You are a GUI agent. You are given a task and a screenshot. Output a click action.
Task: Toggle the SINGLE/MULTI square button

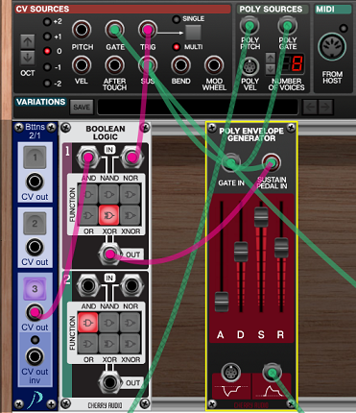(x=193, y=33)
